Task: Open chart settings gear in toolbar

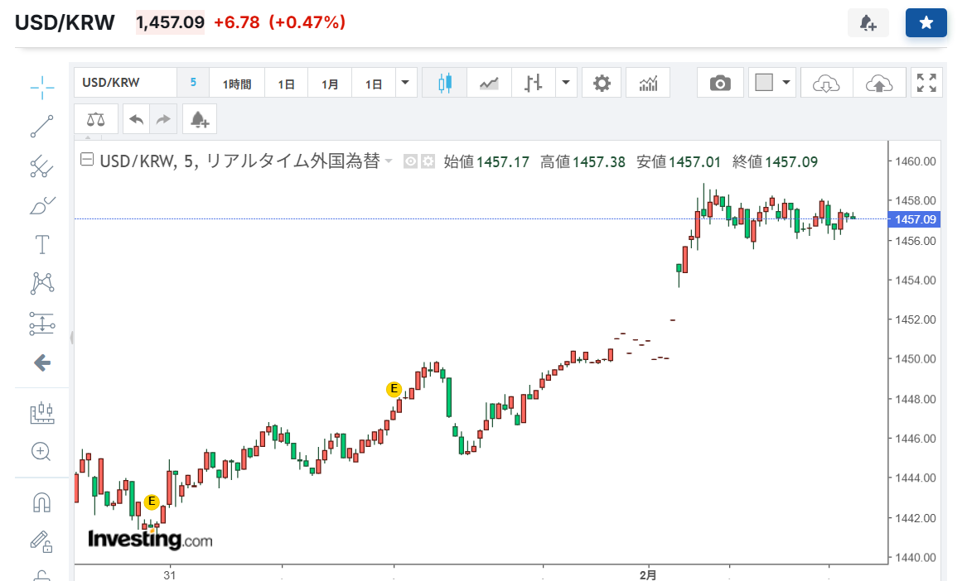Action: [602, 83]
